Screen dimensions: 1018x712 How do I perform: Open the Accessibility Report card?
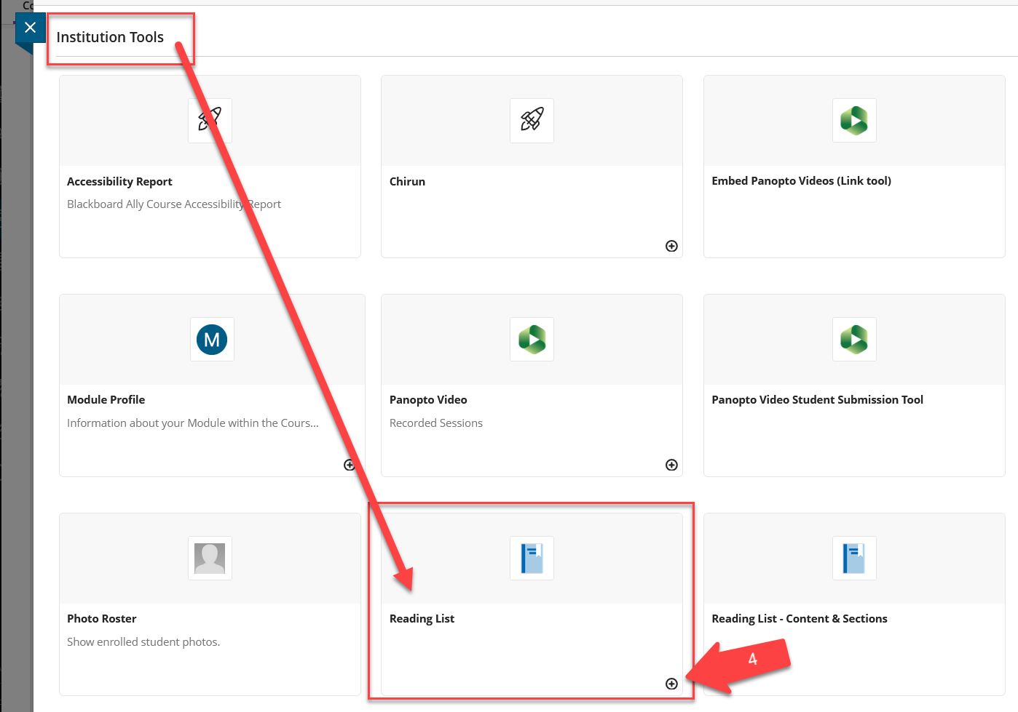coord(210,166)
